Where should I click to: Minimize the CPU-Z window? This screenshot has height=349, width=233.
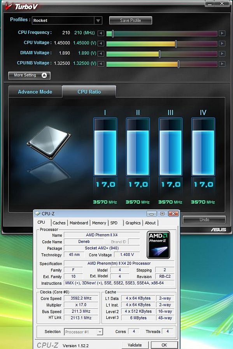tap(152, 214)
